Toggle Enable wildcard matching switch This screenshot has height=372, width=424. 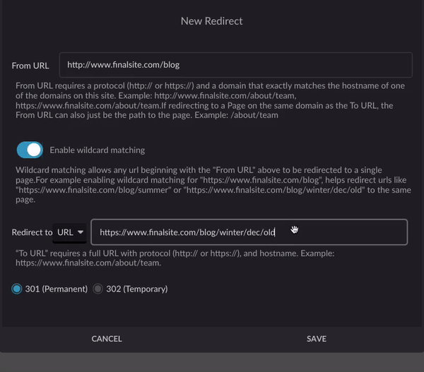point(30,150)
